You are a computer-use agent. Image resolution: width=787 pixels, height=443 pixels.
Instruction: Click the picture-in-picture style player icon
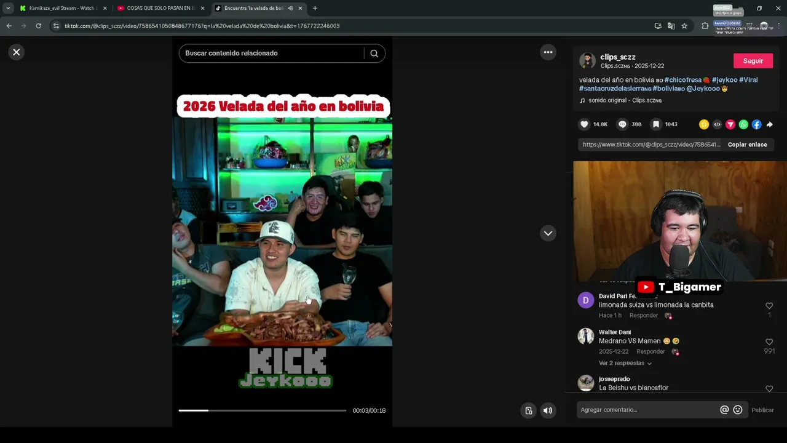(x=529, y=410)
